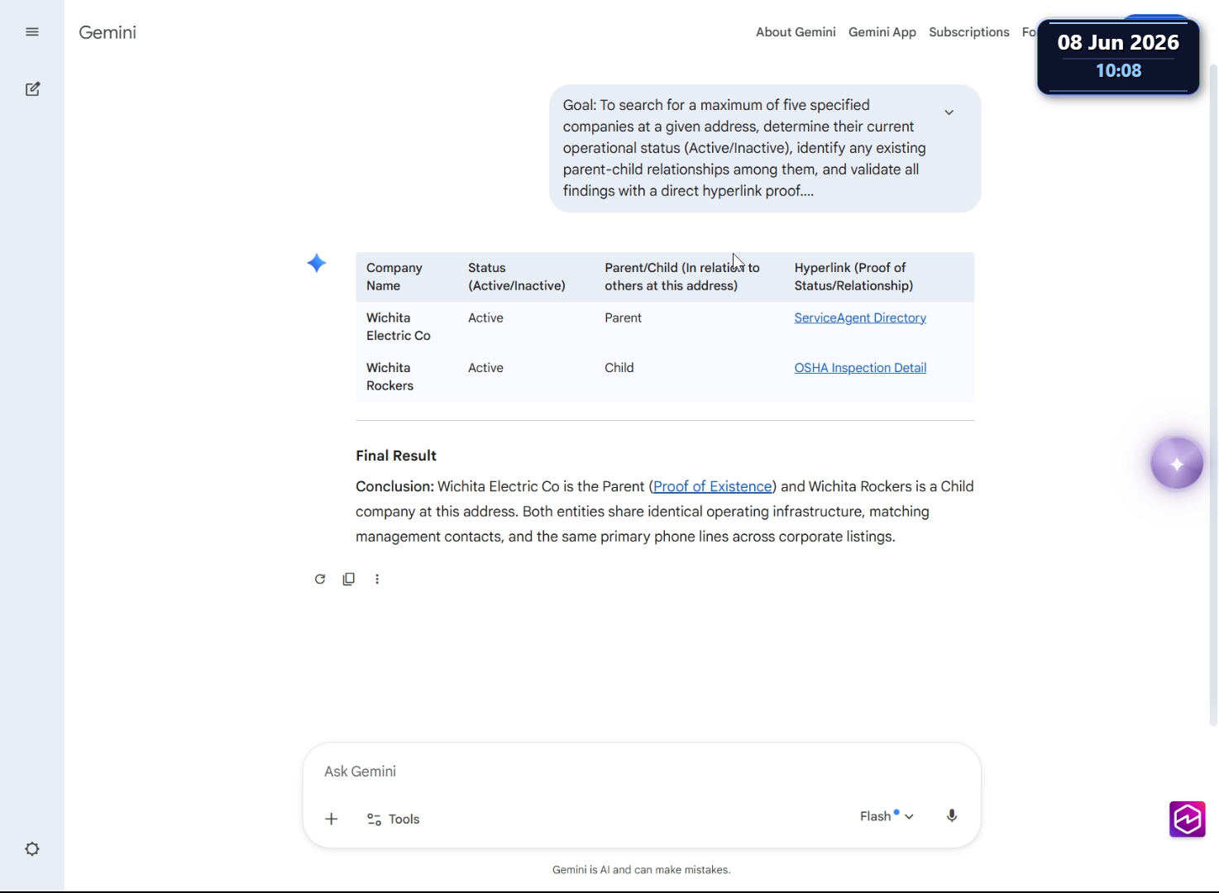
Task: Open the Flash model selector dropdown
Action: (x=887, y=816)
